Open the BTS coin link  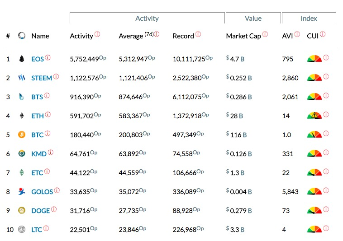pos(37,97)
